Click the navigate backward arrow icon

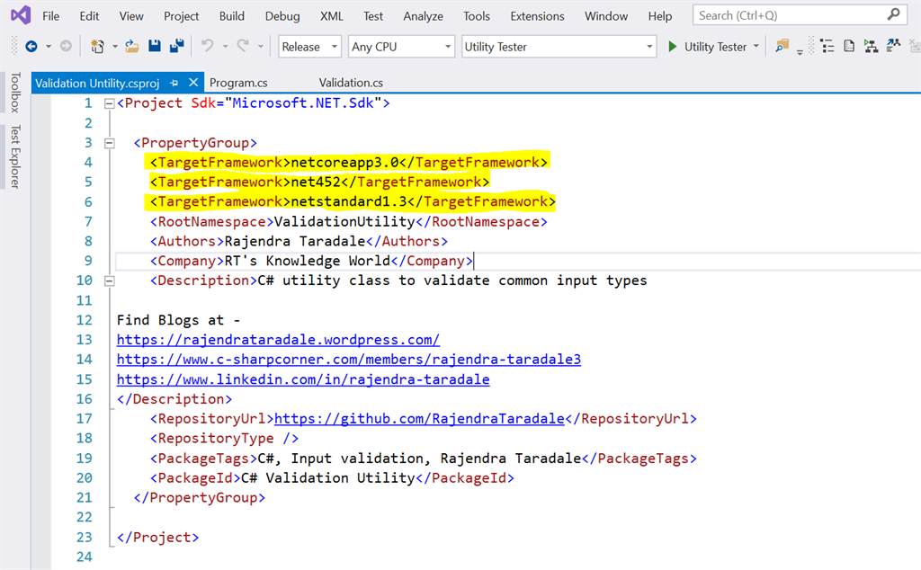[x=31, y=47]
